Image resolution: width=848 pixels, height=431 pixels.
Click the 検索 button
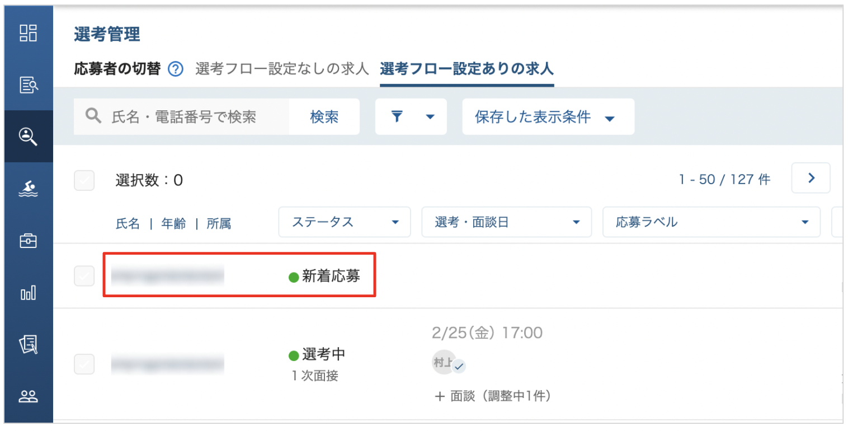tap(324, 117)
